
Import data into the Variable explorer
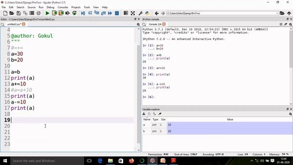point(144,114)
